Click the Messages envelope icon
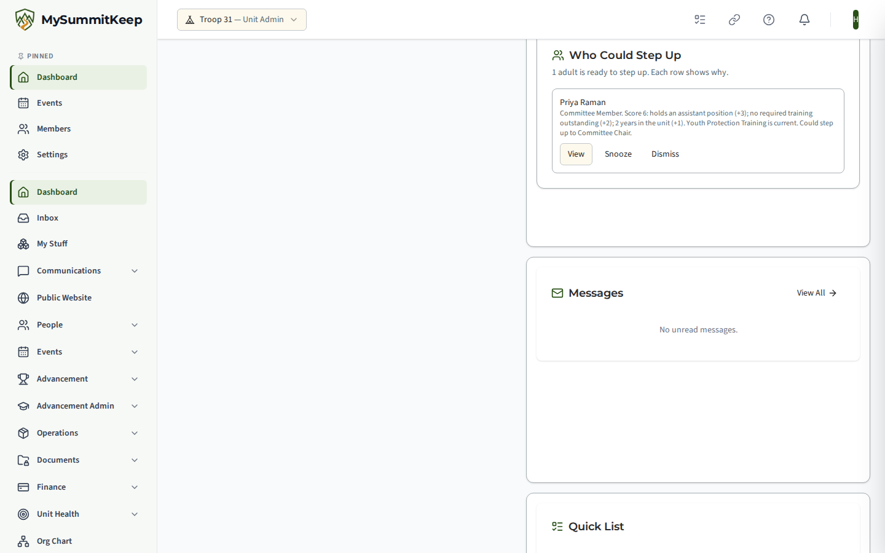This screenshot has width=885, height=553. tap(557, 293)
